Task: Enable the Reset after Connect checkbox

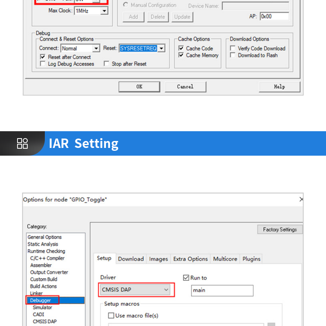Action: tap(43, 57)
